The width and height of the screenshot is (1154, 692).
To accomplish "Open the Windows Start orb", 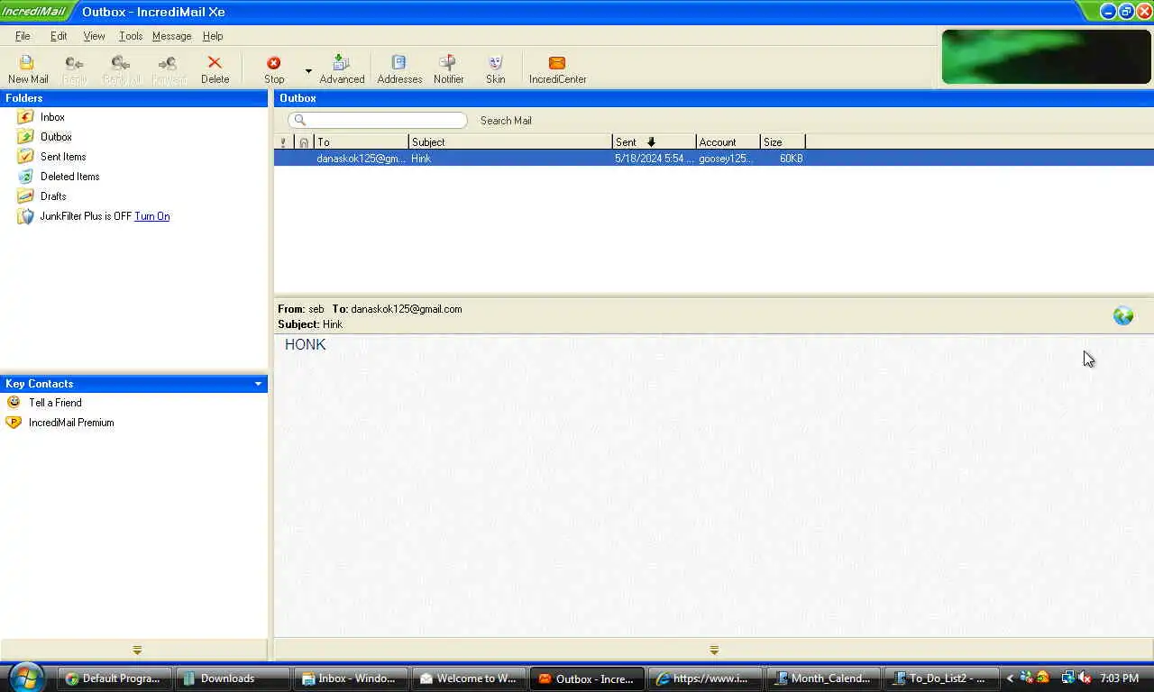I will [x=26, y=677].
